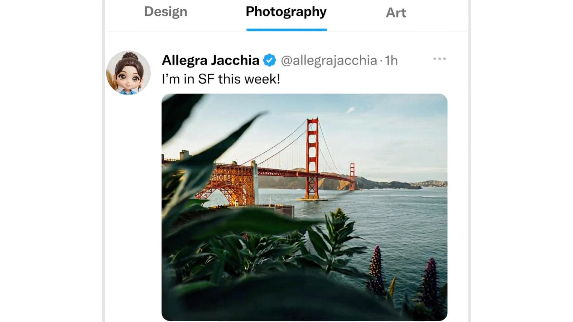The width and height of the screenshot is (573, 322).
Task: Click the orange arch truss of the bridge
Action: pos(226,184)
